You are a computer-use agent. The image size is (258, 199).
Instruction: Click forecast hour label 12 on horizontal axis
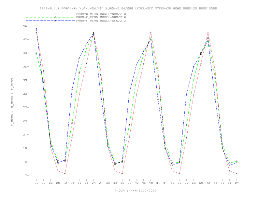click(65, 183)
